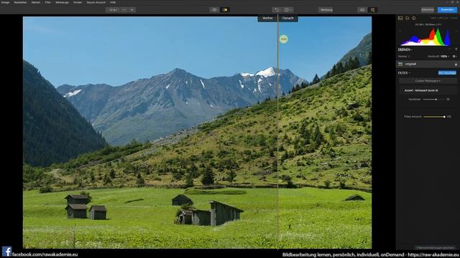Toggle the side panel icon in the toolbar
Screen dimensions: 460x258
372,10
